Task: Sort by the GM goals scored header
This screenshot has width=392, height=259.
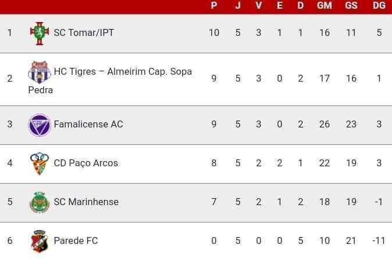Action: click(x=325, y=5)
